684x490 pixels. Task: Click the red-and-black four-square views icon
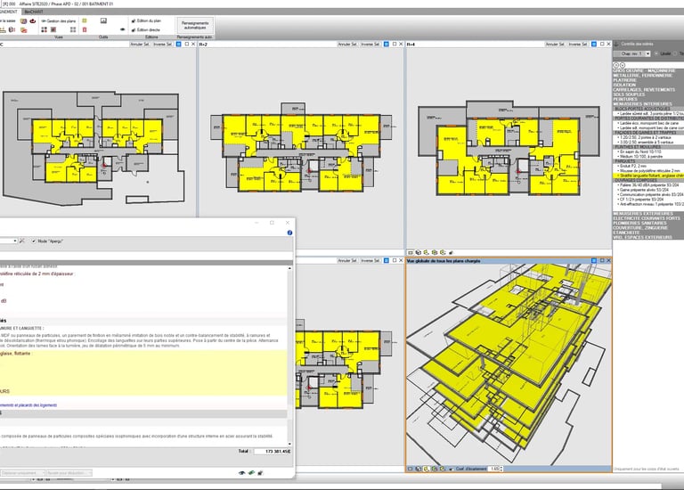pyautogui.click(x=44, y=29)
